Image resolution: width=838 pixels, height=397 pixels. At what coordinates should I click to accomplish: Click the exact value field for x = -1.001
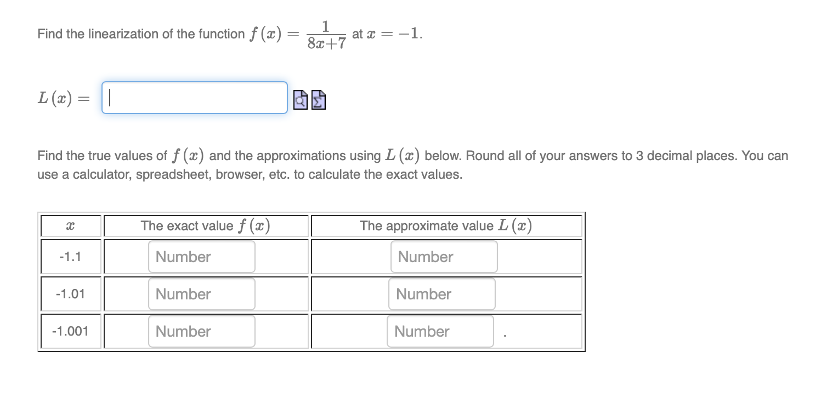(201, 331)
